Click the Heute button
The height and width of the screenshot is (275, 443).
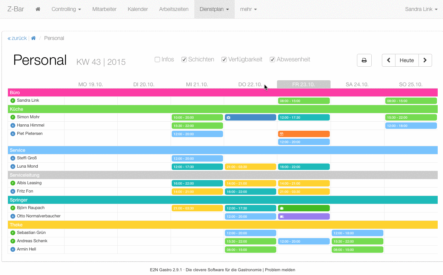[407, 60]
